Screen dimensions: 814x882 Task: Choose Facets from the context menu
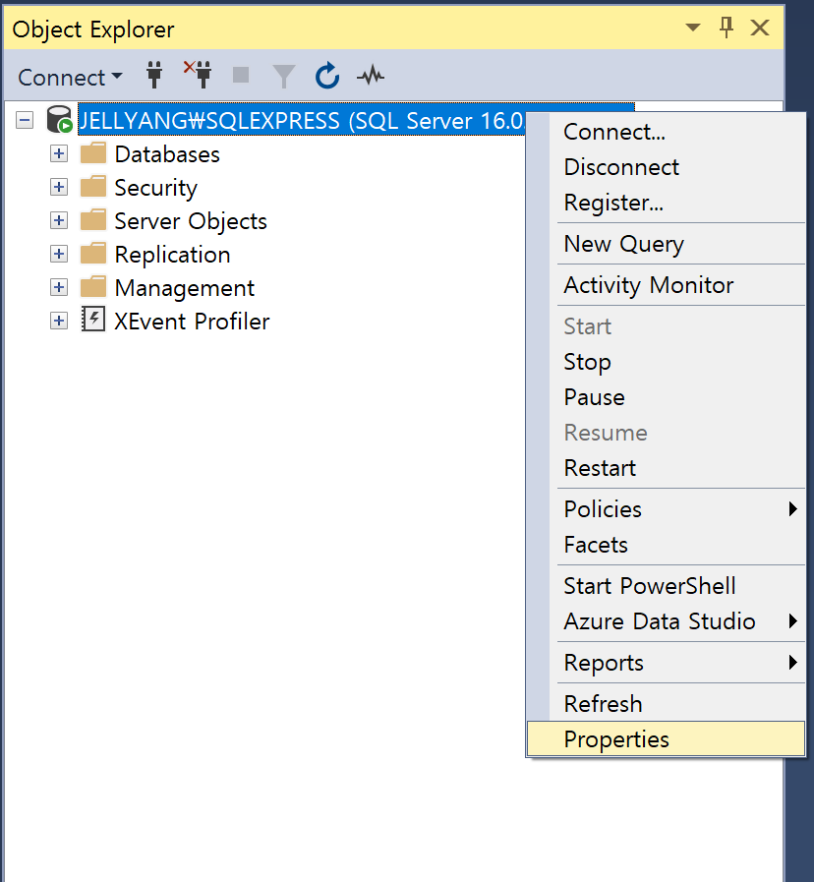667,545
